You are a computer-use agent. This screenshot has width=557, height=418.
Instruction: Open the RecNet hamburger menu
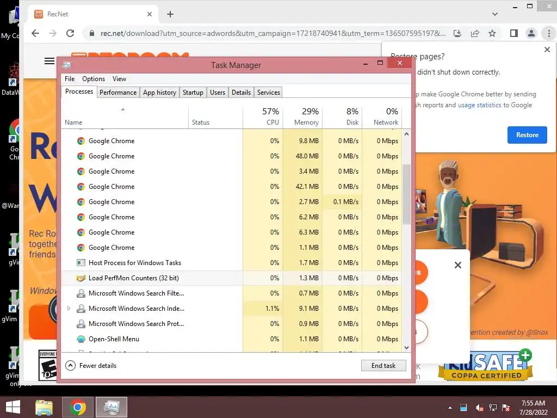click(x=49, y=61)
